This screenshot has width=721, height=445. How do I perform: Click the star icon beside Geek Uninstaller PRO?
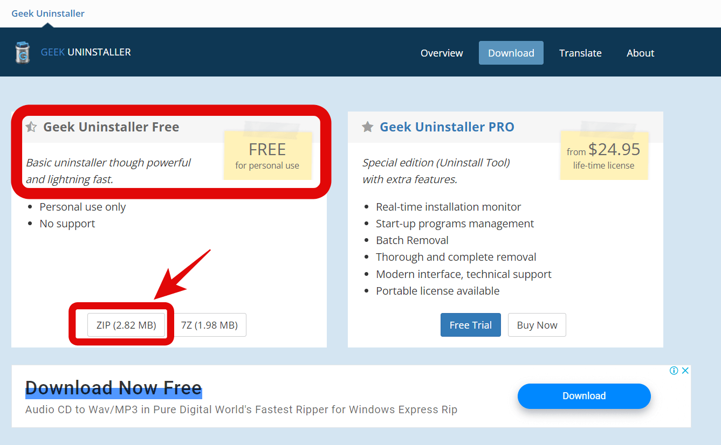[368, 127]
